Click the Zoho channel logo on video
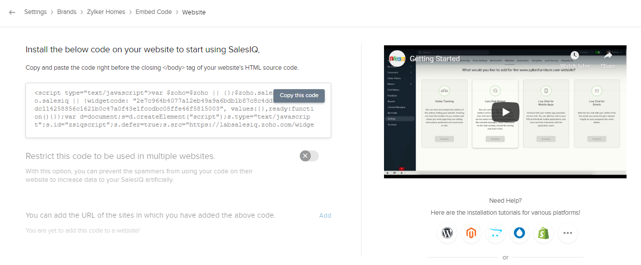The width and height of the screenshot is (641, 265). (397, 59)
